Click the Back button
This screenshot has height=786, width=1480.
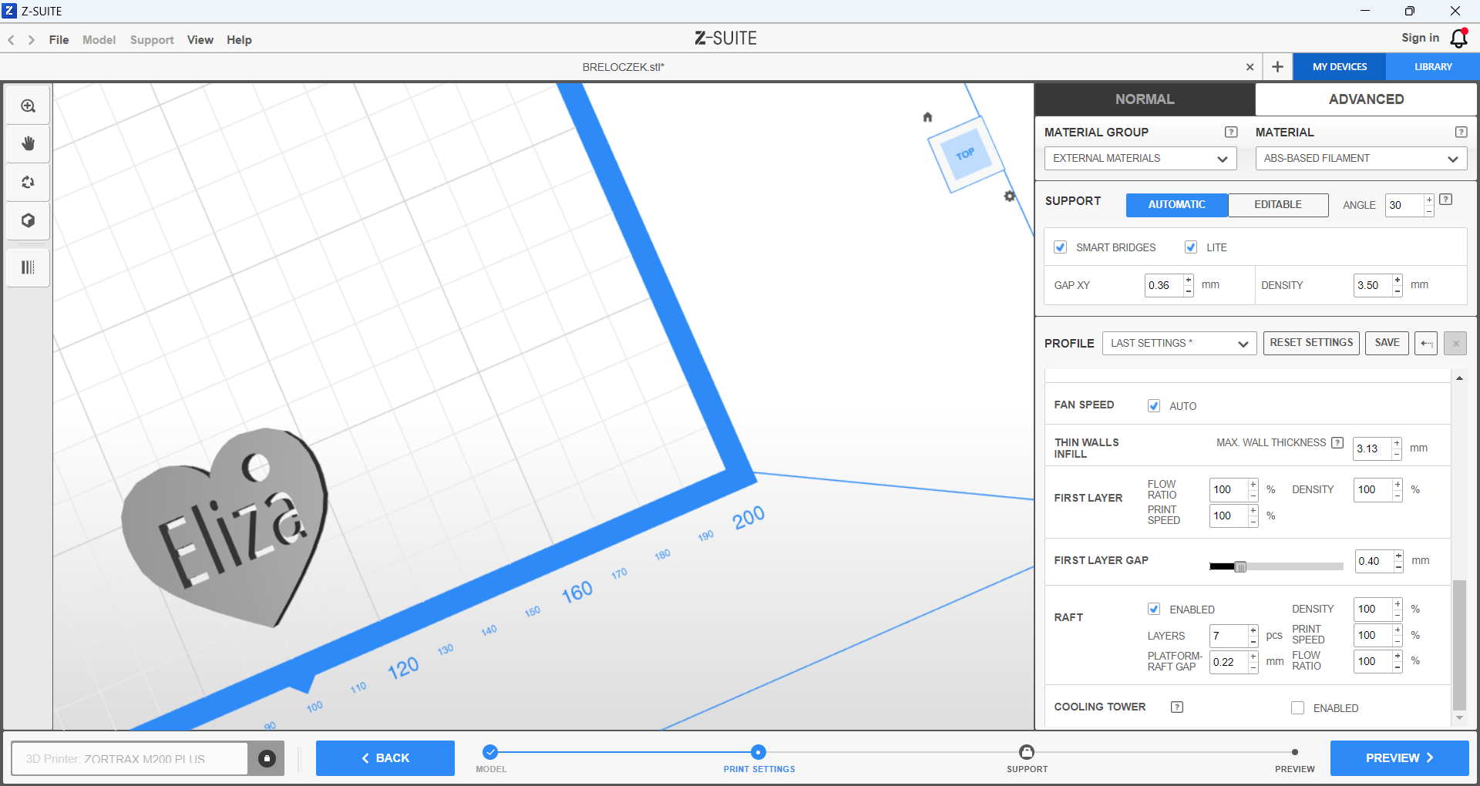(385, 758)
